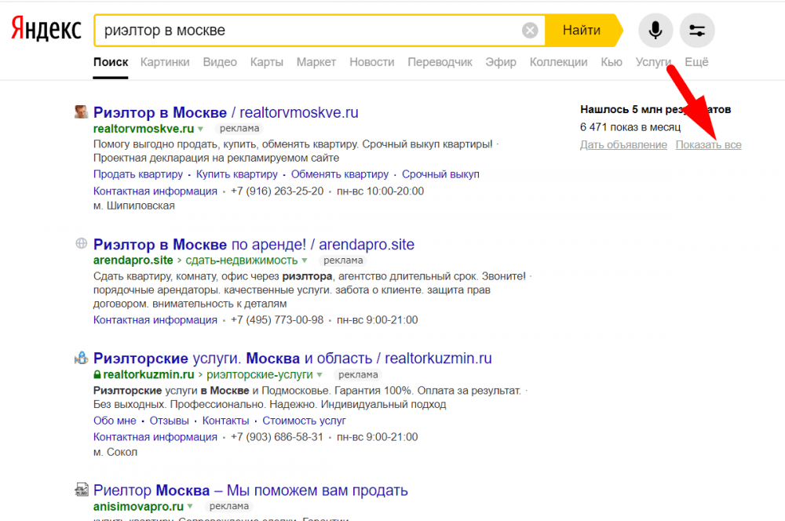Open Контакты sitelink
The image size is (785, 521).
pyautogui.click(x=226, y=421)
